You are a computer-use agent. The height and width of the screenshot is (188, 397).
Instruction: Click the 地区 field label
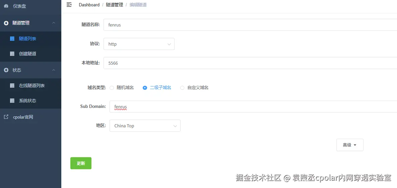click(x=101, y=125)
